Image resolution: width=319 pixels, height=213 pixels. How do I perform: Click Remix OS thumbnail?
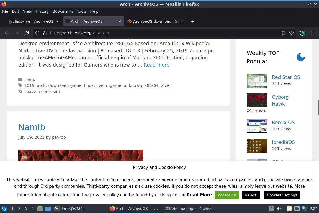[x=257, y=126]
